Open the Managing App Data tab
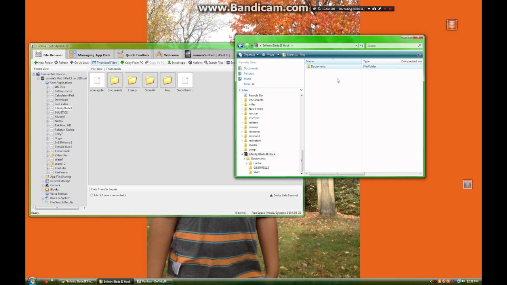The width and height of the screenshot is (507, 285). click(90, 55)
